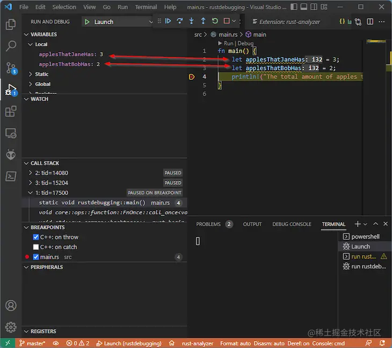
Task: Uncheck the main.rs breakpoint checkbox
Action: point(36,257)
